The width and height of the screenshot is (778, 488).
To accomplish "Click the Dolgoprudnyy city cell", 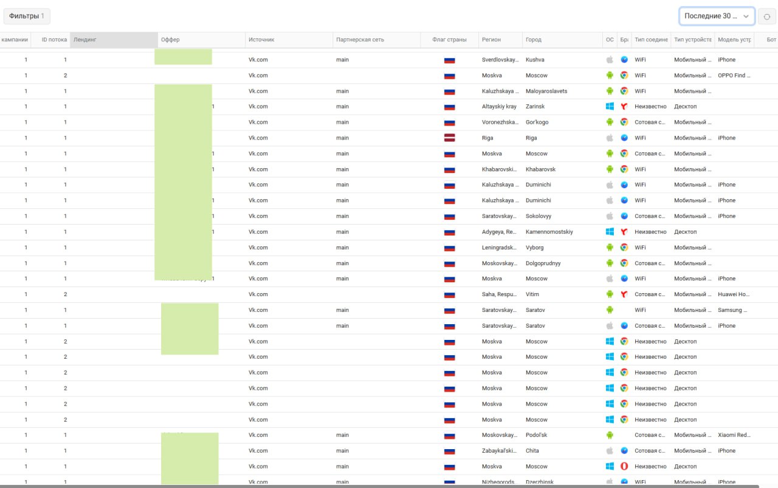I will coord(543,263).
